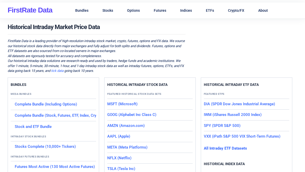Open IWM (iShares Russell 2000 Index)
The image size is (305, 172).
click(x=233, y=115)
